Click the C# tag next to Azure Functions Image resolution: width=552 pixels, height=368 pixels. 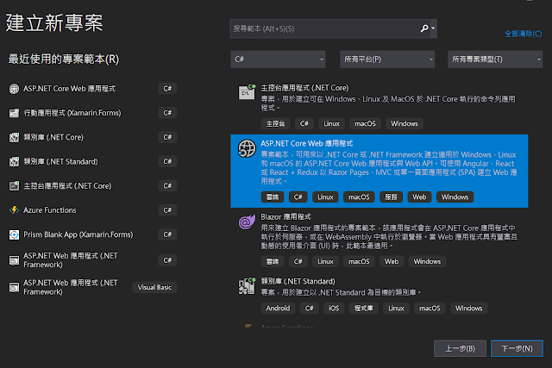click(x=167, y=210)
